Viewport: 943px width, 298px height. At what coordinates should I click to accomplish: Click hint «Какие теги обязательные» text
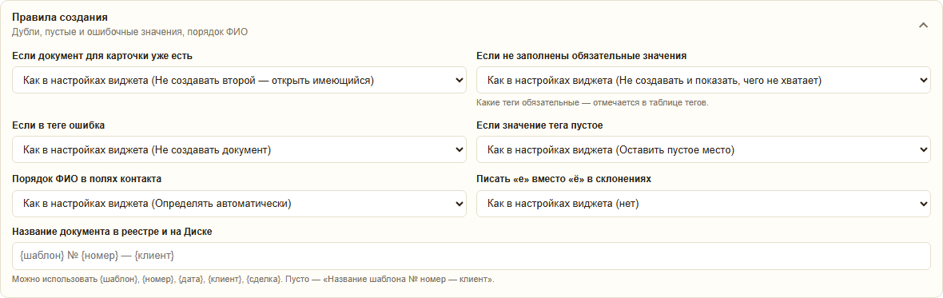[592, 103]
